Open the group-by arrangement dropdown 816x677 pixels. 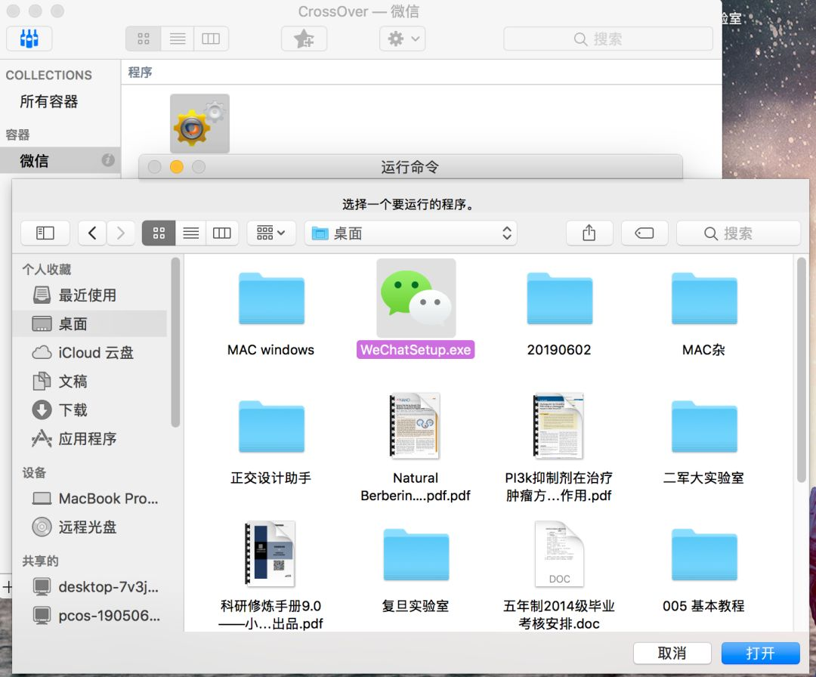[271, 233]
